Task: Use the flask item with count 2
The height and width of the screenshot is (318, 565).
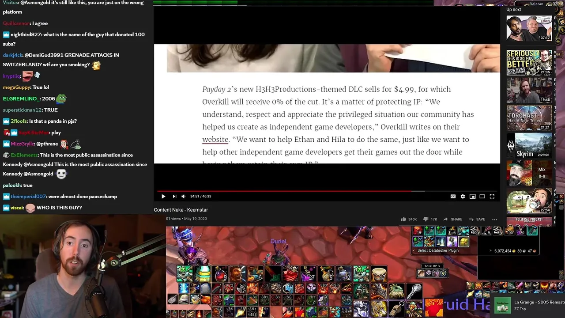Action: [x=344, y=274]
